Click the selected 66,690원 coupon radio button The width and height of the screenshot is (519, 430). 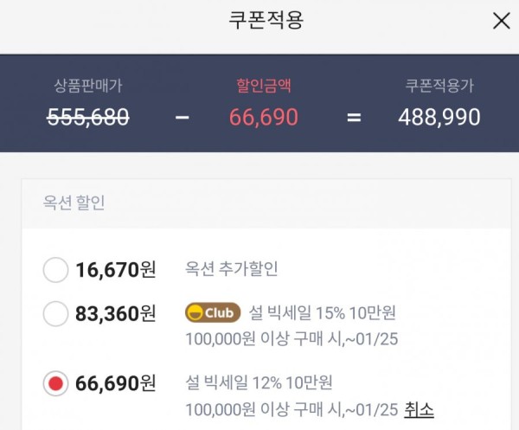click(55, 383)
